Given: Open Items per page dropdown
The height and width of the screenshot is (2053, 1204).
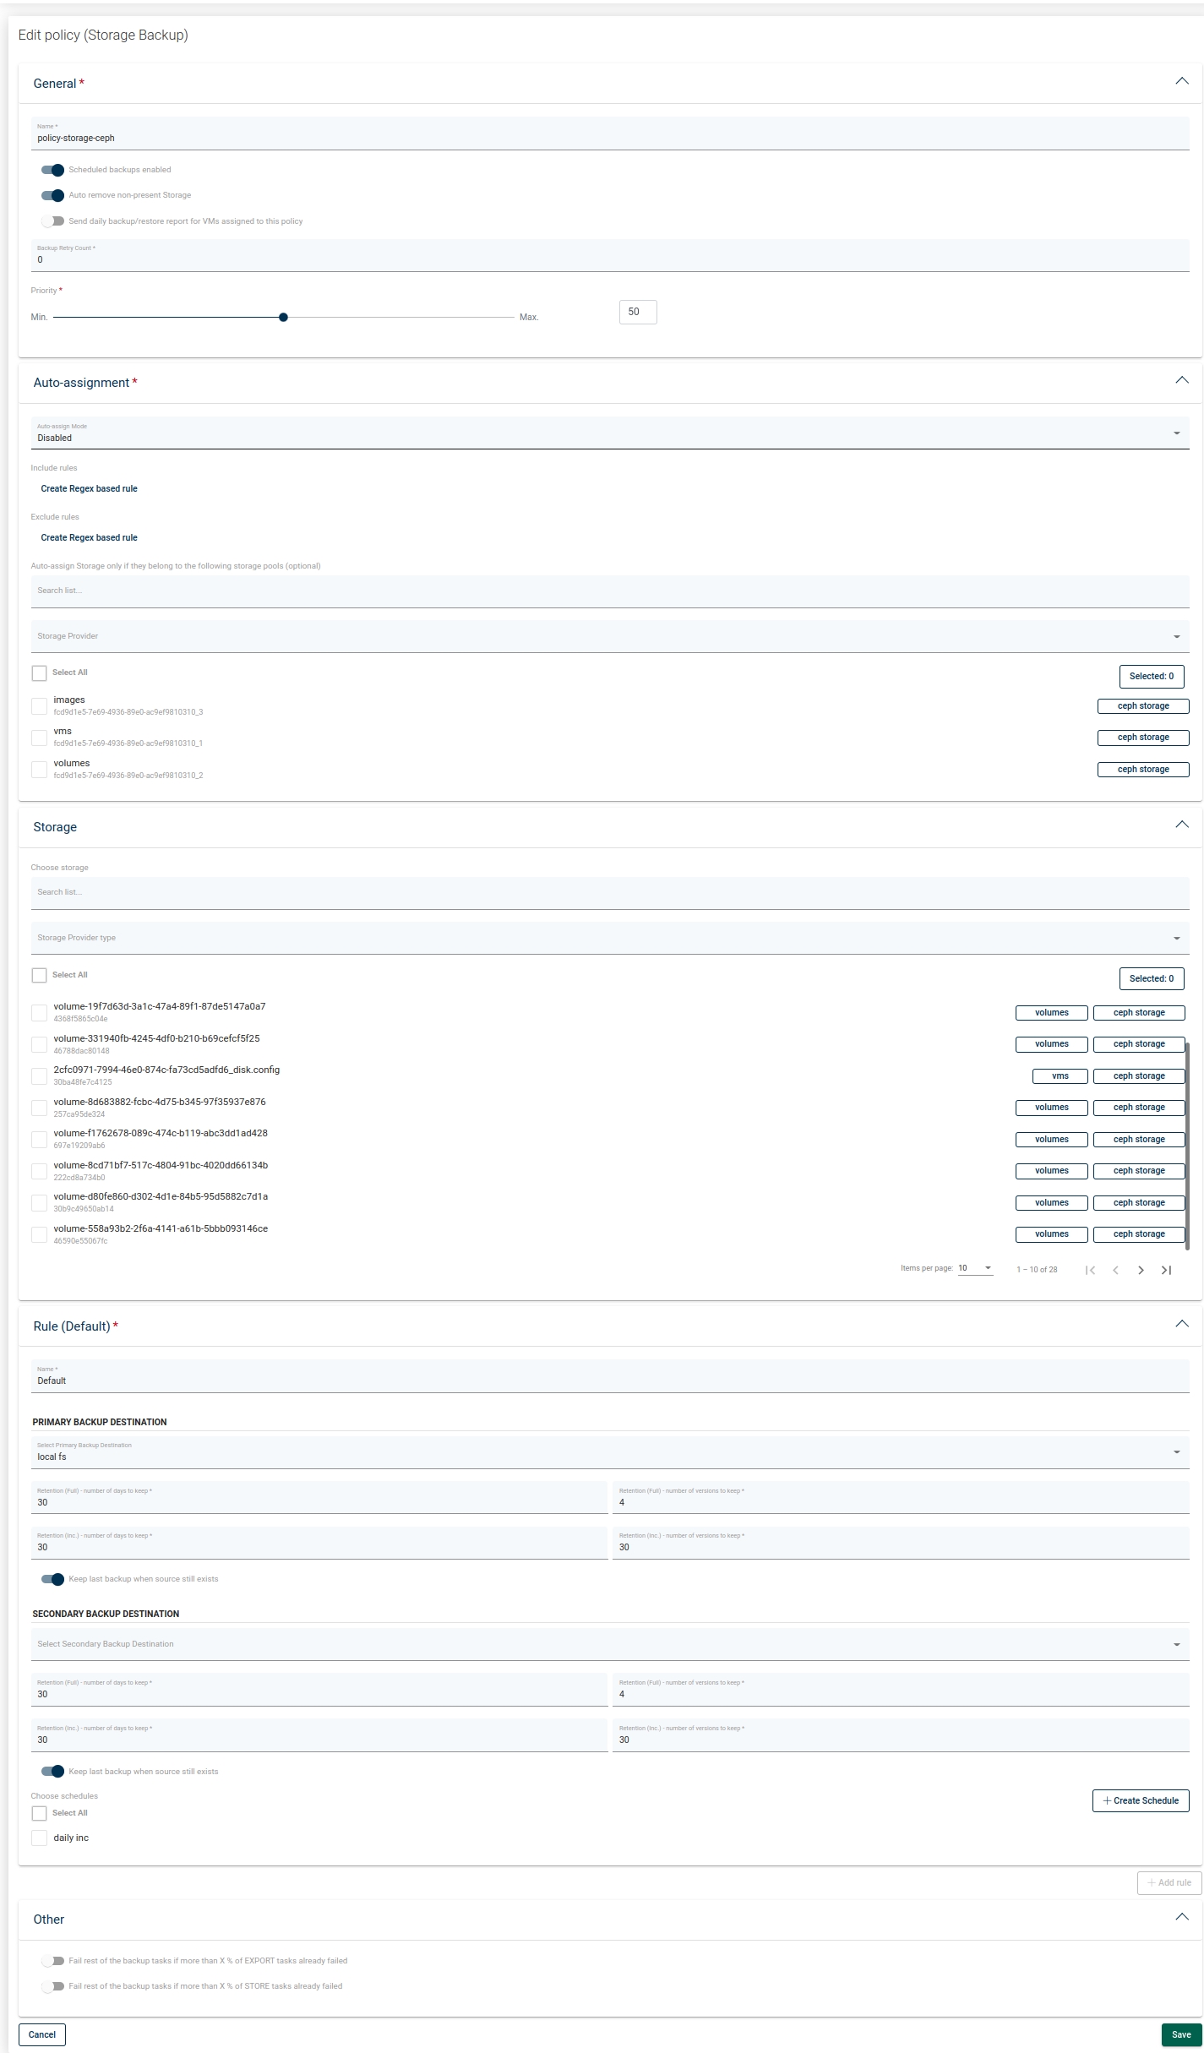Looking at the screenshot, I should click(975, 1268).
